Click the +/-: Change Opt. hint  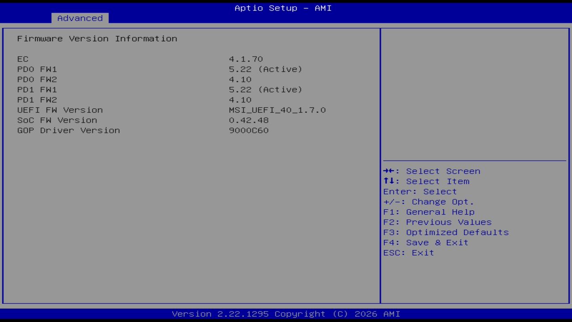[x=429, y=202]
